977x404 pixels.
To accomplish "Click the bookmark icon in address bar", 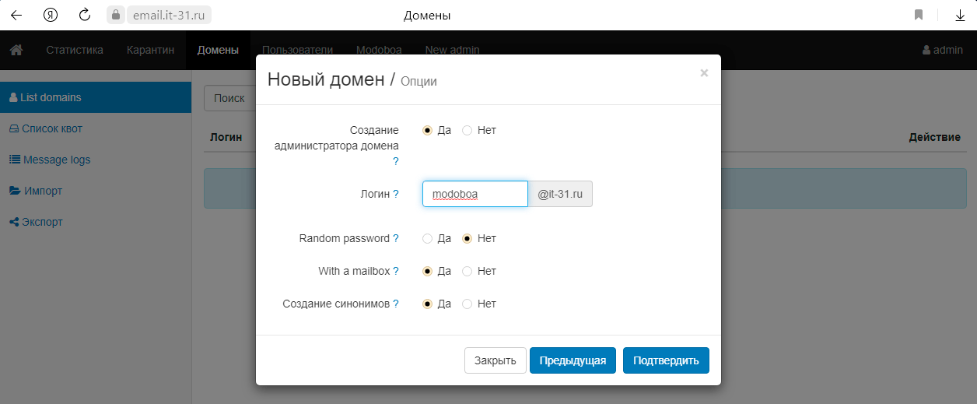I will (x=919, y=15).
